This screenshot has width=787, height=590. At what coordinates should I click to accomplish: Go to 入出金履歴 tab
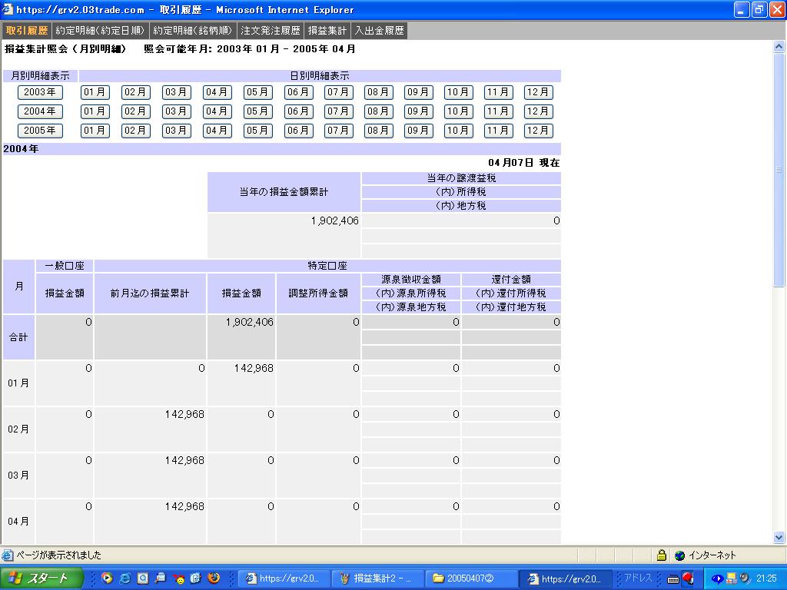tap(378, 31)
